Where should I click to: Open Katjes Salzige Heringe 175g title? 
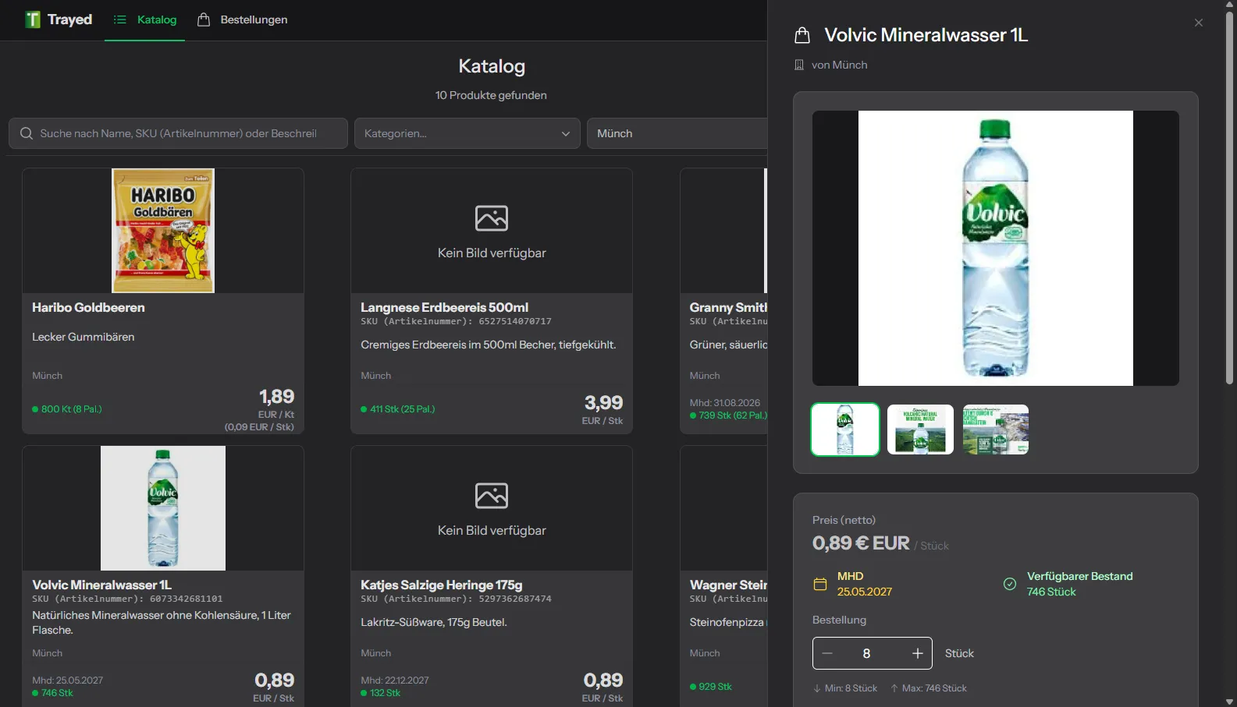click(x=441, y=585)
